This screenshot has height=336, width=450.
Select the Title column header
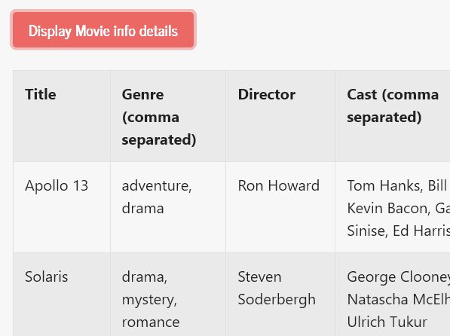tap(62, 116)
